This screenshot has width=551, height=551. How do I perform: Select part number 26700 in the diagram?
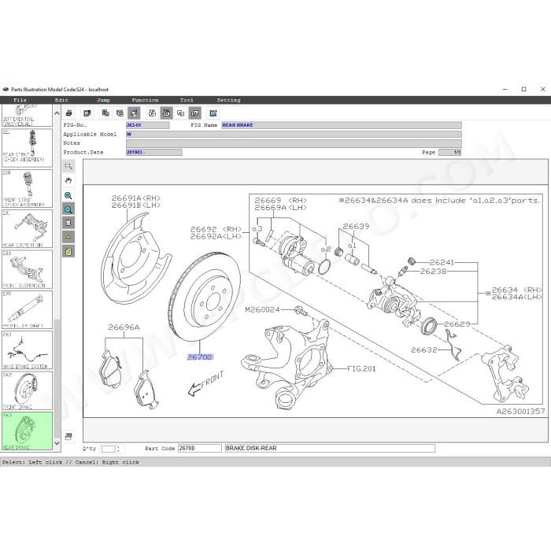pos(200,357)
